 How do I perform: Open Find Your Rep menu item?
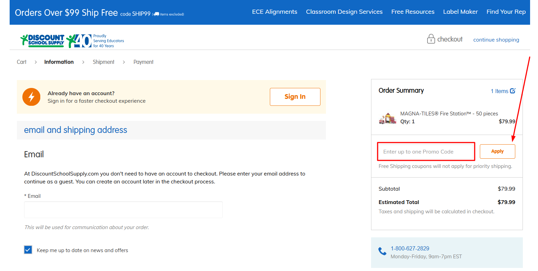[x=506, y=12]
